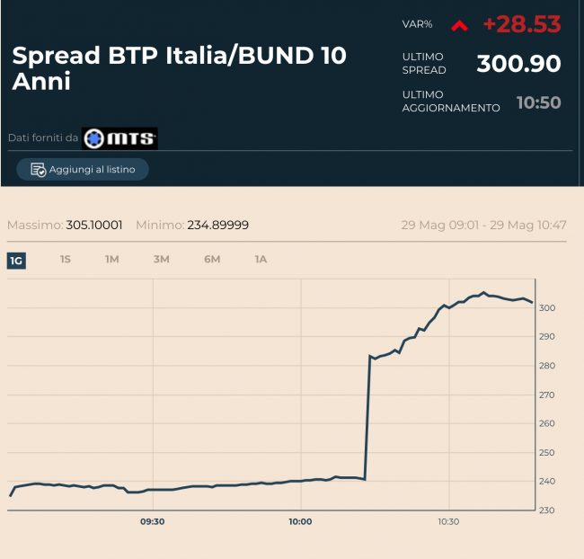
Task: Click the Spread BTP Italia/BUND 10 Anni title
Action: [179, 67]
